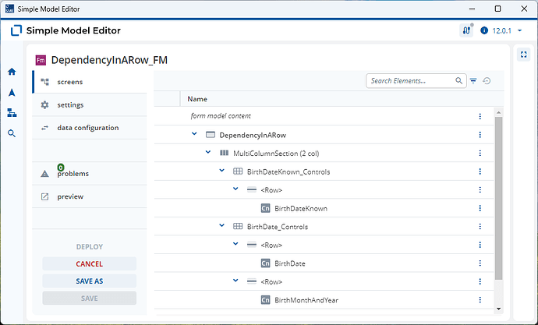Click the history reset icon
This screenshot has height=325, width=538.
[x=487, y=81]
